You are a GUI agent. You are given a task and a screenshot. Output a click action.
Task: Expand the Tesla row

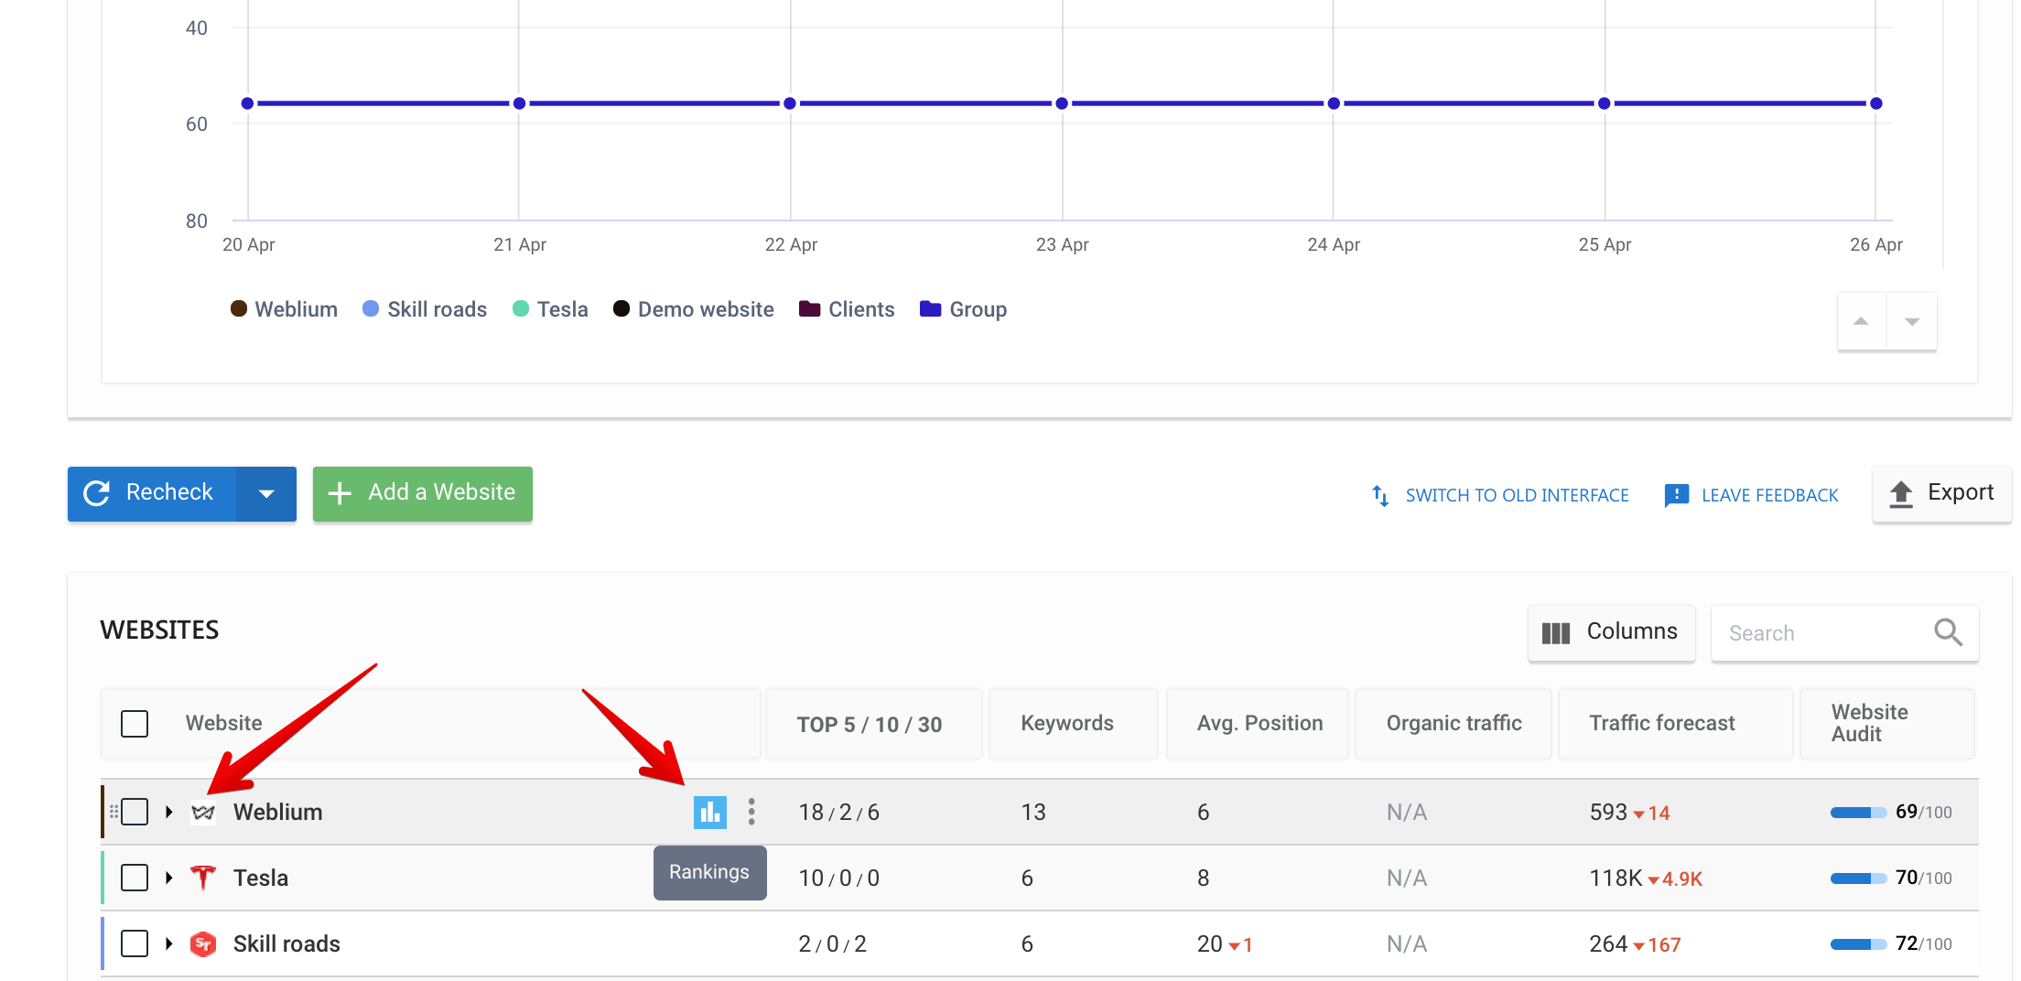click(169, 878)
